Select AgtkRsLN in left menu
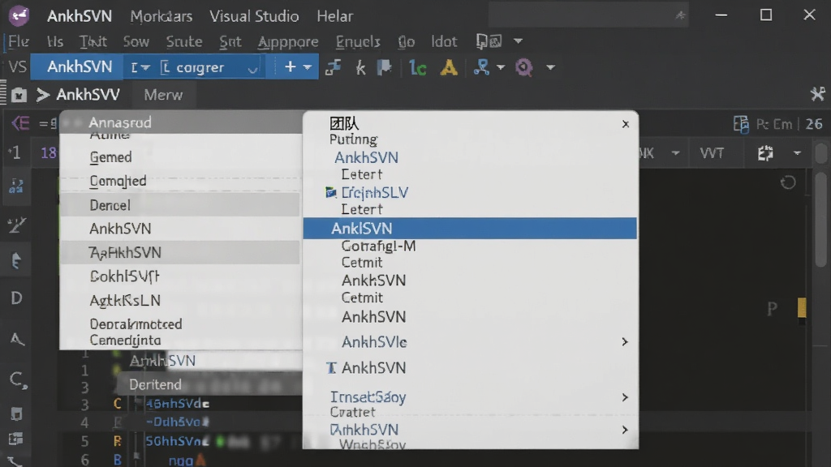This screenshot has height=467, width=831. [x=125, y=300]
